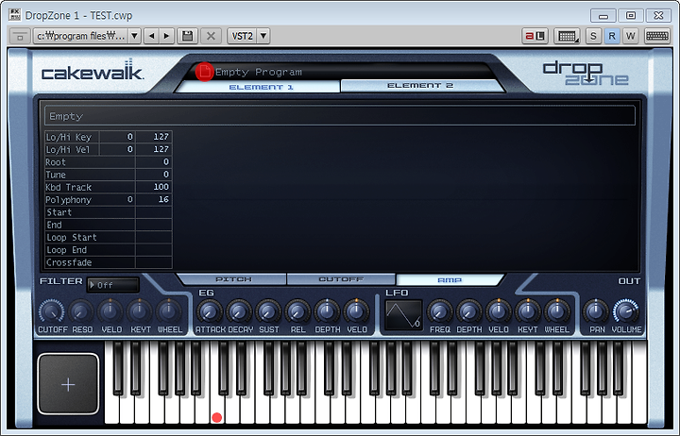Toggle the pin icon at the toolbar's left end
The image size is (680, 436).
(x=20, y=36)
